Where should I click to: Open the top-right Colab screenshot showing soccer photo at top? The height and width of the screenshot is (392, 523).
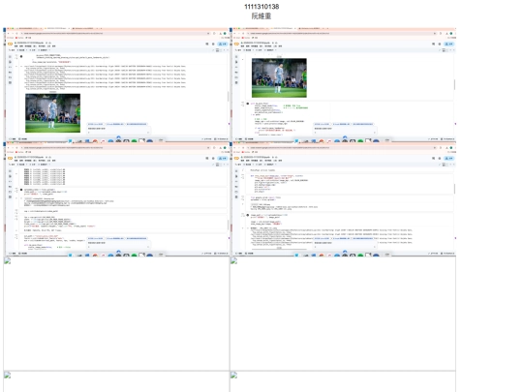pos(343,84)
